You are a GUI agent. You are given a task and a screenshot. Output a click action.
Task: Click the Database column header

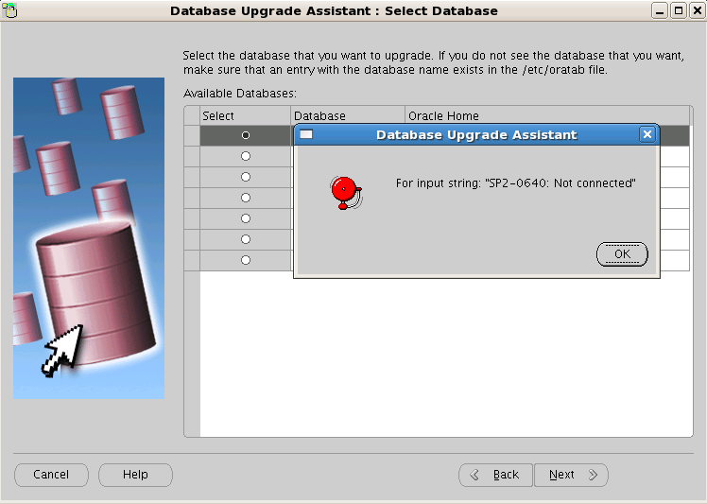(348, 116)
